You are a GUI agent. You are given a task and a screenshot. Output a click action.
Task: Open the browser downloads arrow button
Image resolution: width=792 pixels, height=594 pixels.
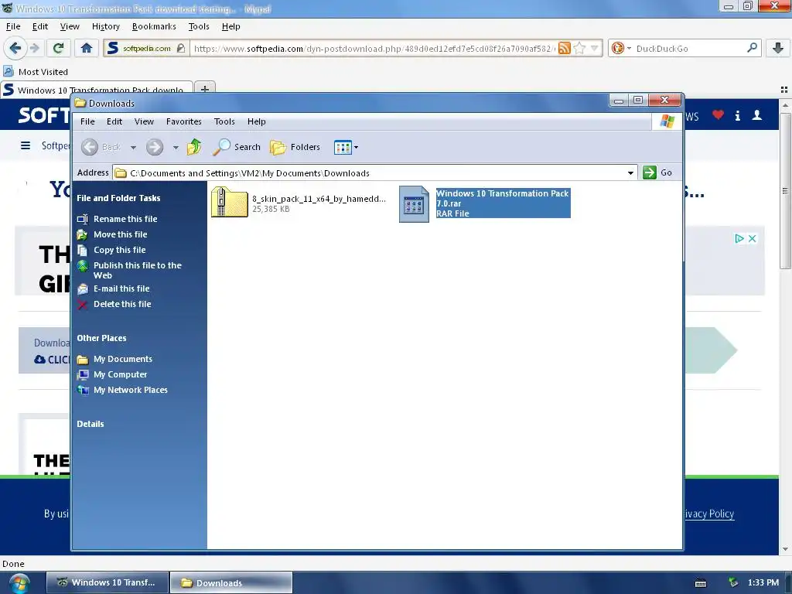tap(778, 49)
